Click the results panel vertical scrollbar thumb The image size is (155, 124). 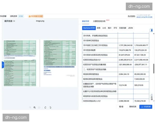pos(154,68)
